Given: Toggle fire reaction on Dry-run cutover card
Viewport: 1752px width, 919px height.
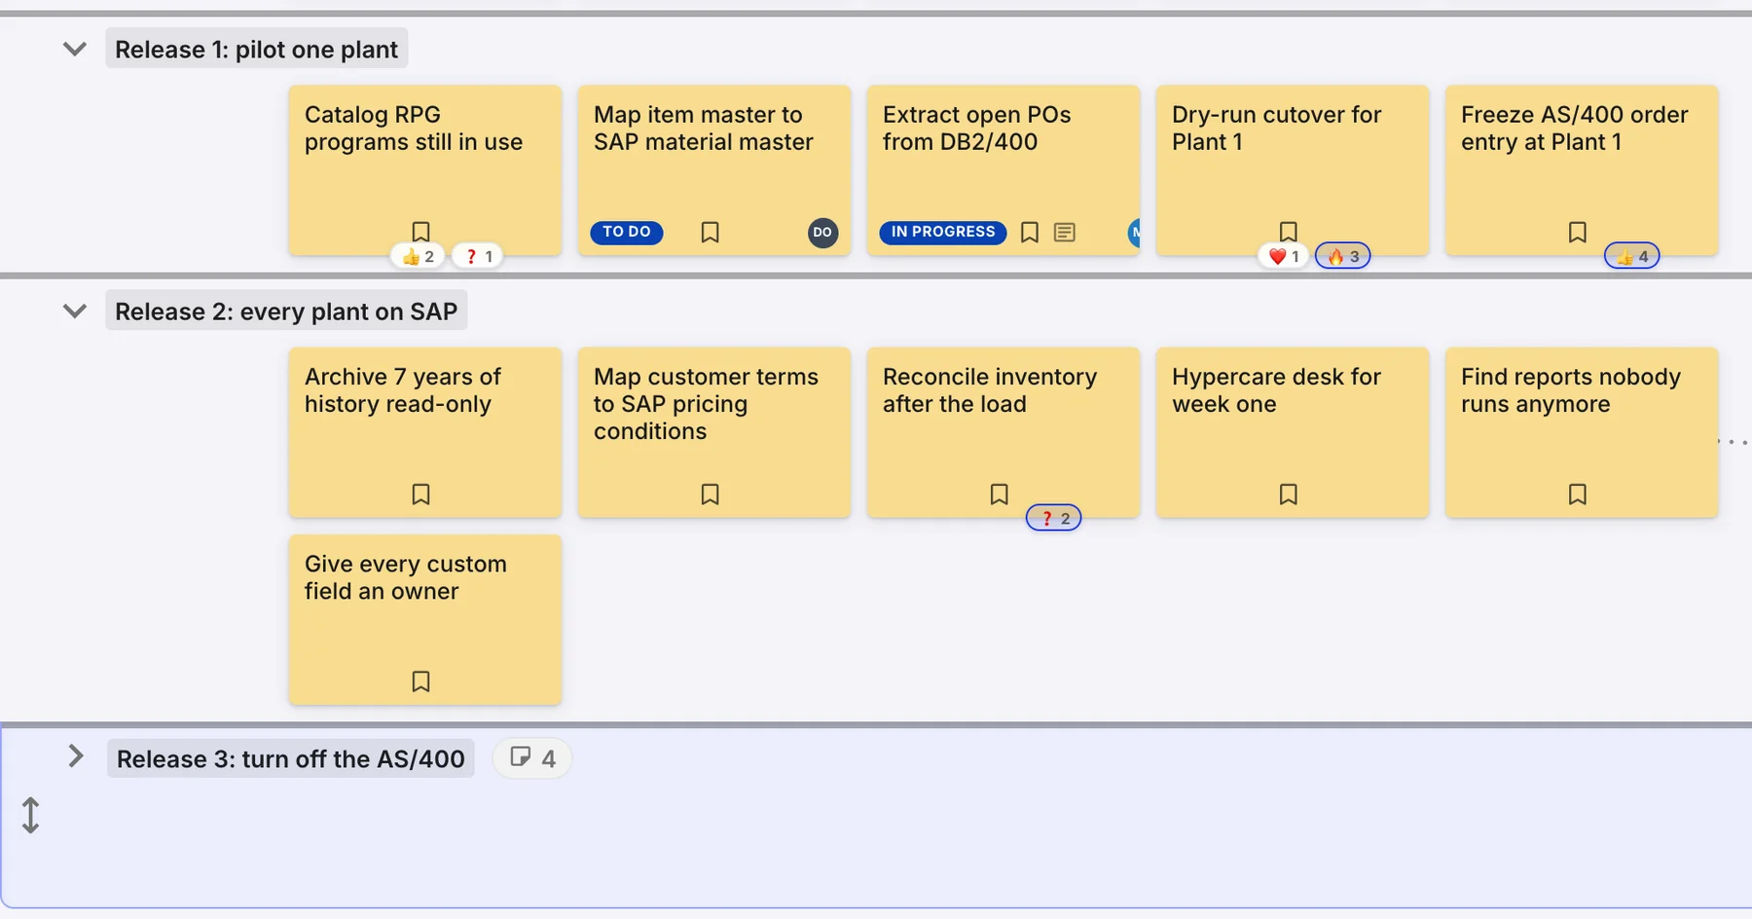Looking at the screenshot, I should [1343, 256].
